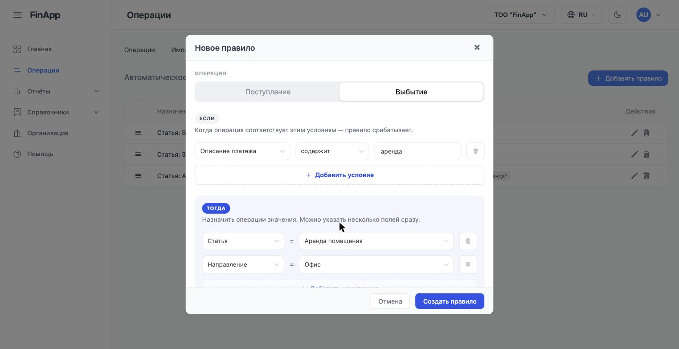Open the Офис value dropdown
This screenshot has width=679, height=349.
(x=376, y=264)
